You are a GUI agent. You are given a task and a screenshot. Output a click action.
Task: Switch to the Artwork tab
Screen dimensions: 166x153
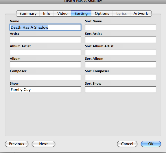(141, 14)
